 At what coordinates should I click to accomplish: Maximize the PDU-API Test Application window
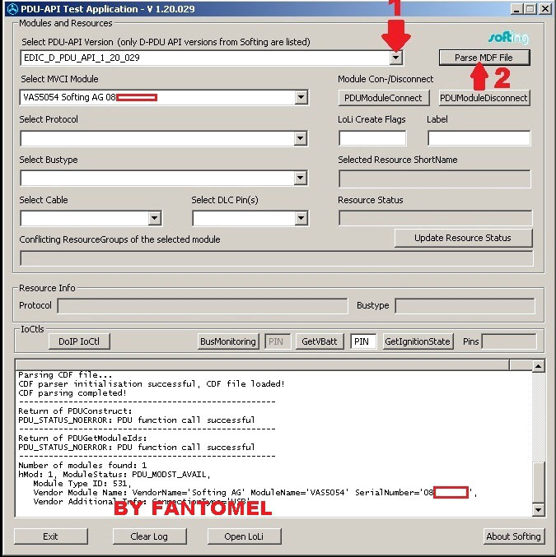point(530,8)
